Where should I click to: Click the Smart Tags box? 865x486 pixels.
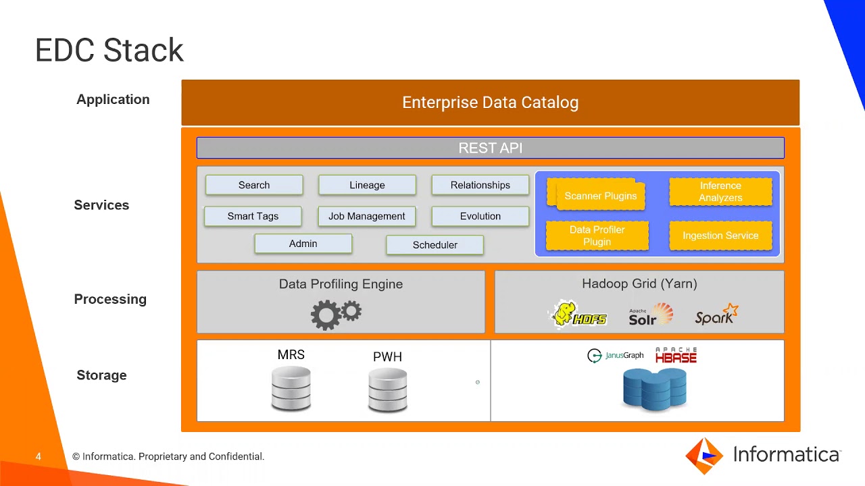[253, 216]
